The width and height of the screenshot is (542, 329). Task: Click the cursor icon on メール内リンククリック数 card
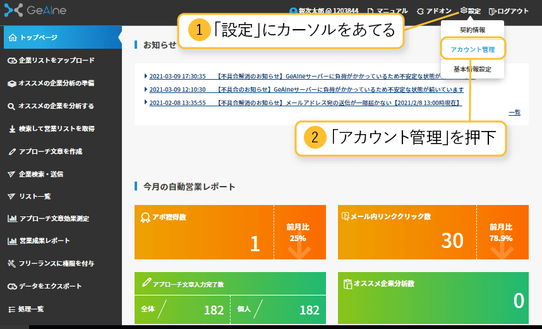click(x=346, y=216)
